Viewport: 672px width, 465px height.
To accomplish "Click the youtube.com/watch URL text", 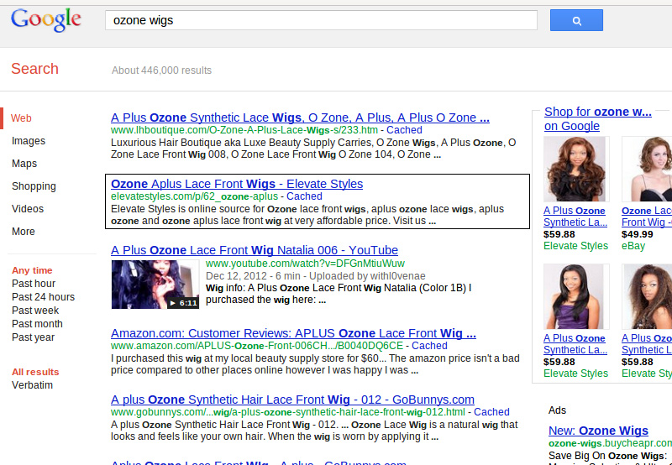I will point(305,264).
